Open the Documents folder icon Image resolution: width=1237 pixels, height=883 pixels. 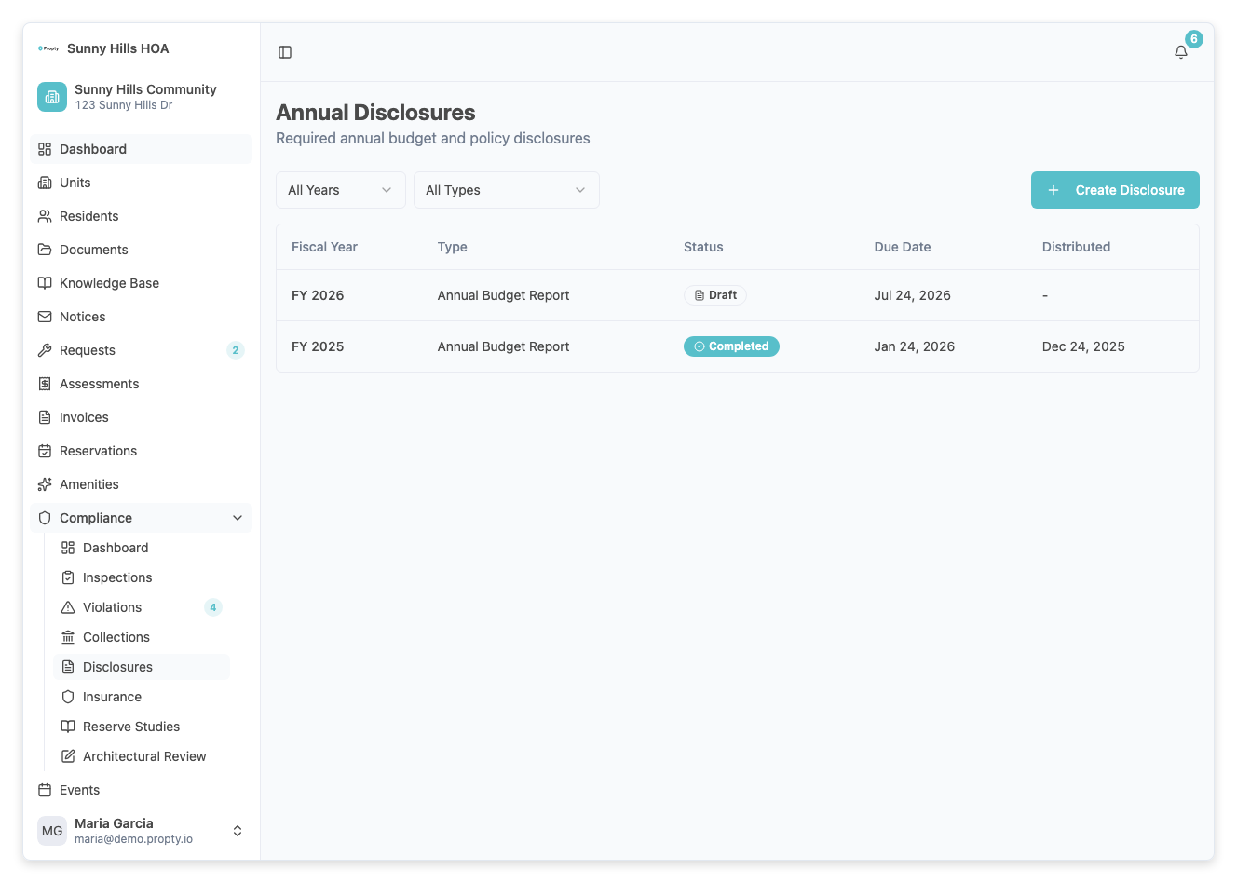point(45,250)
